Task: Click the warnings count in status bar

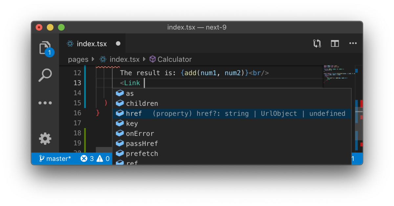Action: point(104,159)
